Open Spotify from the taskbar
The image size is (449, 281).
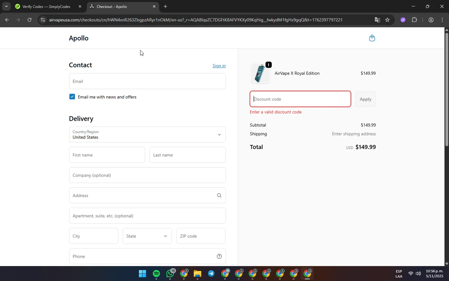(156, 274)
